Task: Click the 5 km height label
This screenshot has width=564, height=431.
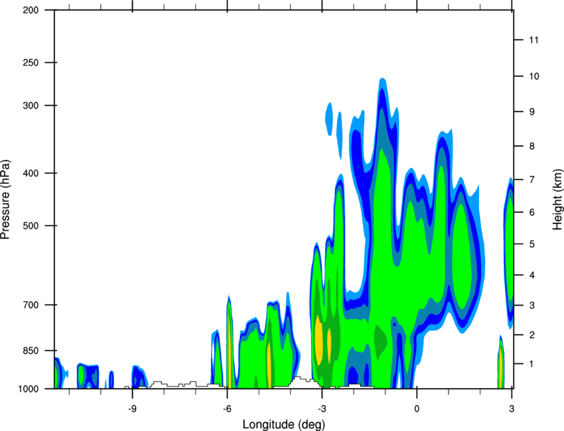Action: pos(532,245)
